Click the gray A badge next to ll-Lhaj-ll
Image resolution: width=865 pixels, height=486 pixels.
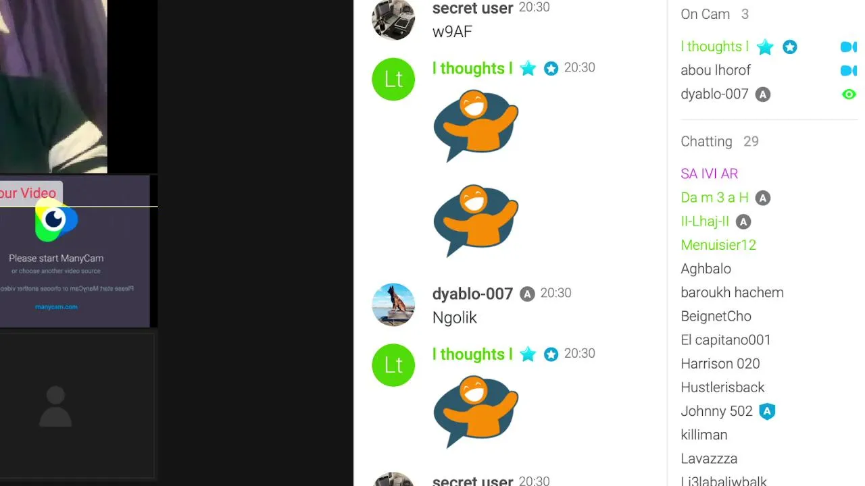click(743, 221)
